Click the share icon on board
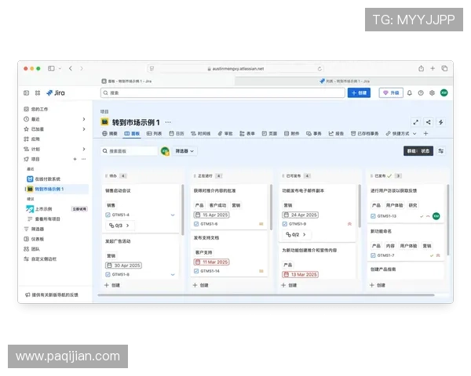The width and height of the screenshot is (471, 376). pos(429,122)
